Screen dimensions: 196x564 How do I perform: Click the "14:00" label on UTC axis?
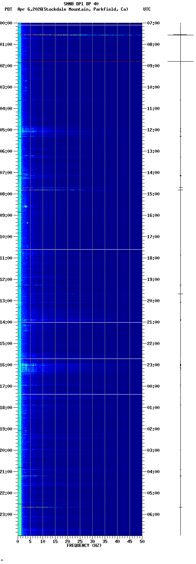pyautogui.click(x=153, y=173)
